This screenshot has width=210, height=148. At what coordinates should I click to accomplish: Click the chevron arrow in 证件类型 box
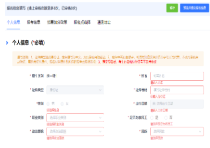coord(100,90)
